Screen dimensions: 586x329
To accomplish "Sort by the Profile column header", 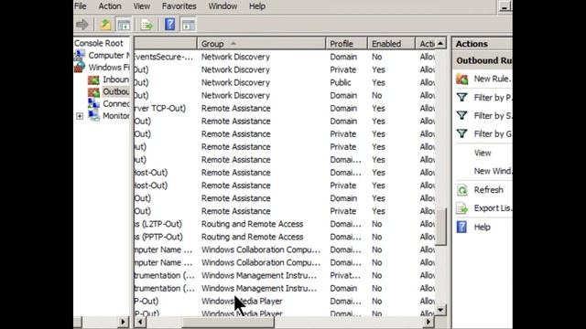I will [x=346, y=44].
